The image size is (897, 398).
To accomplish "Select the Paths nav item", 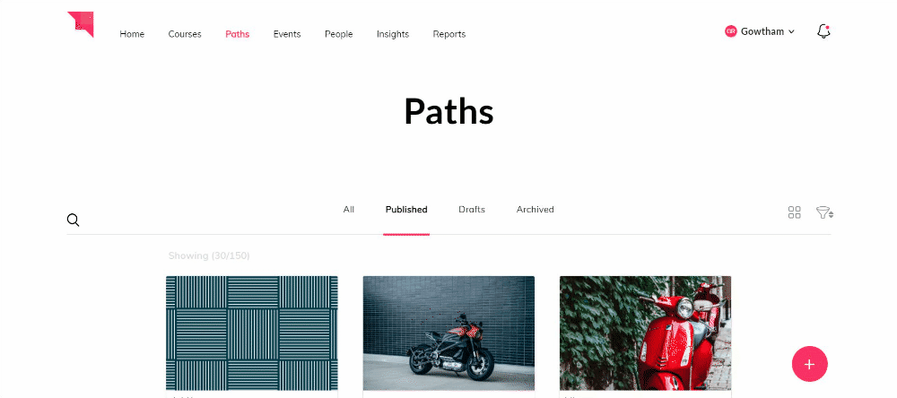I will (238, 34).
